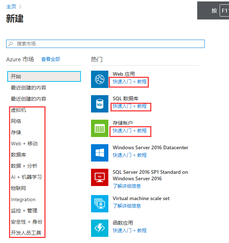Click the 存储帐户 title
This screenshot has height=243, width=229.
click(x=123, y=123)
